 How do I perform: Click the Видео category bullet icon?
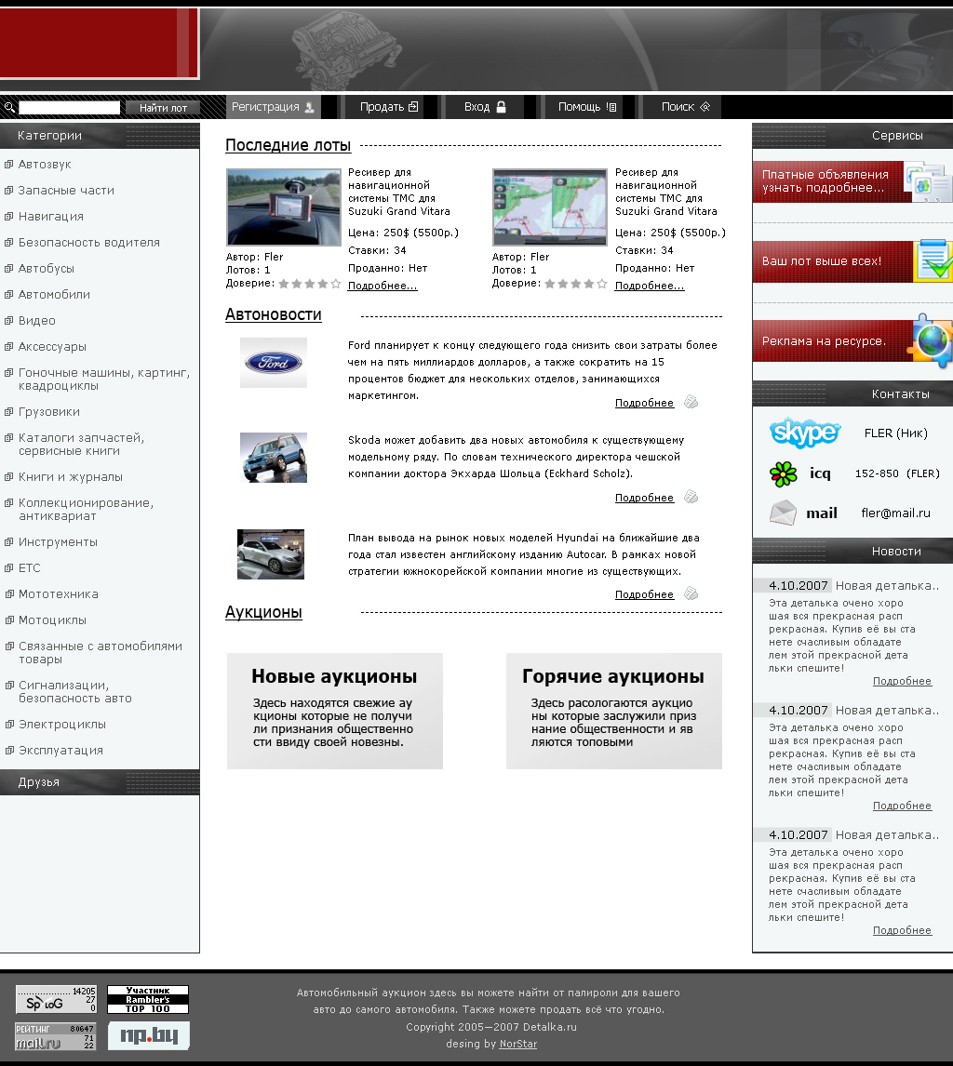click(9, 320)
